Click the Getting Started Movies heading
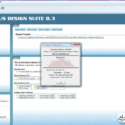Screen dimensions: 125x125 pyautogui.click(x=24, y=92)
